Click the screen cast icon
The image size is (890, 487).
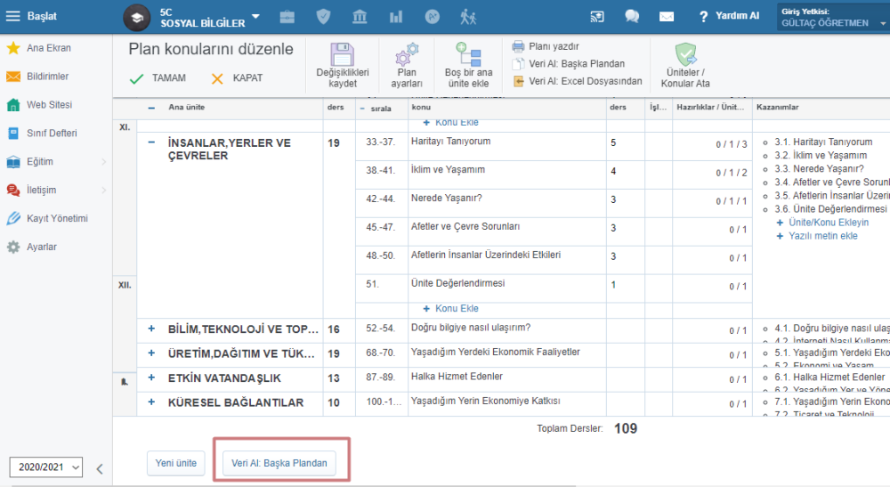tap(597, 16)
